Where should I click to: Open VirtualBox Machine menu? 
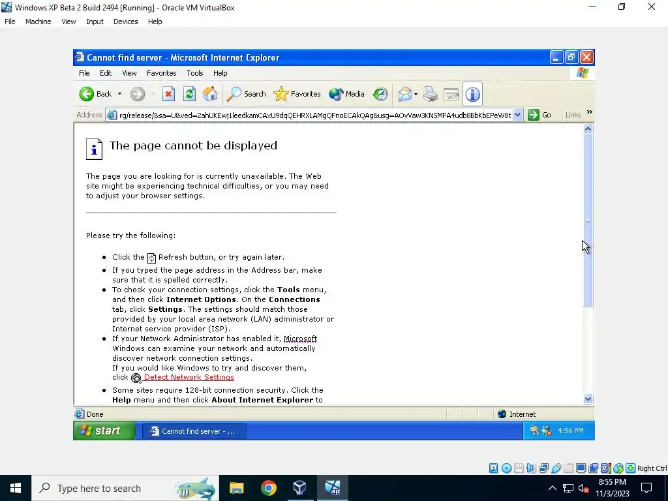pyautogui.click(x=38, y=22)
